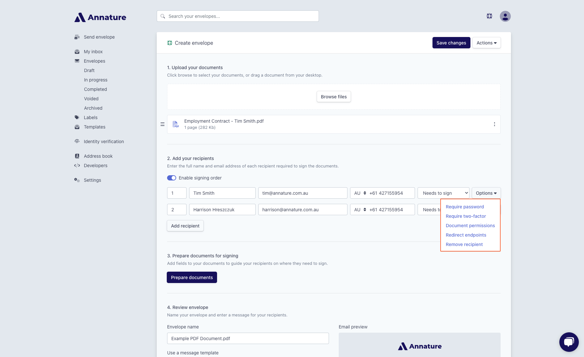Image resolution: width=584 pixels, height=357 pixels.
Task: Click Employment Contract - Tim Smith.pdf filename
Action: pos(224,121)
